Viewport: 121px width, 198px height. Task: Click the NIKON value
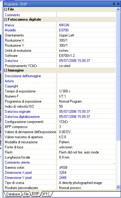click(64, 25)
